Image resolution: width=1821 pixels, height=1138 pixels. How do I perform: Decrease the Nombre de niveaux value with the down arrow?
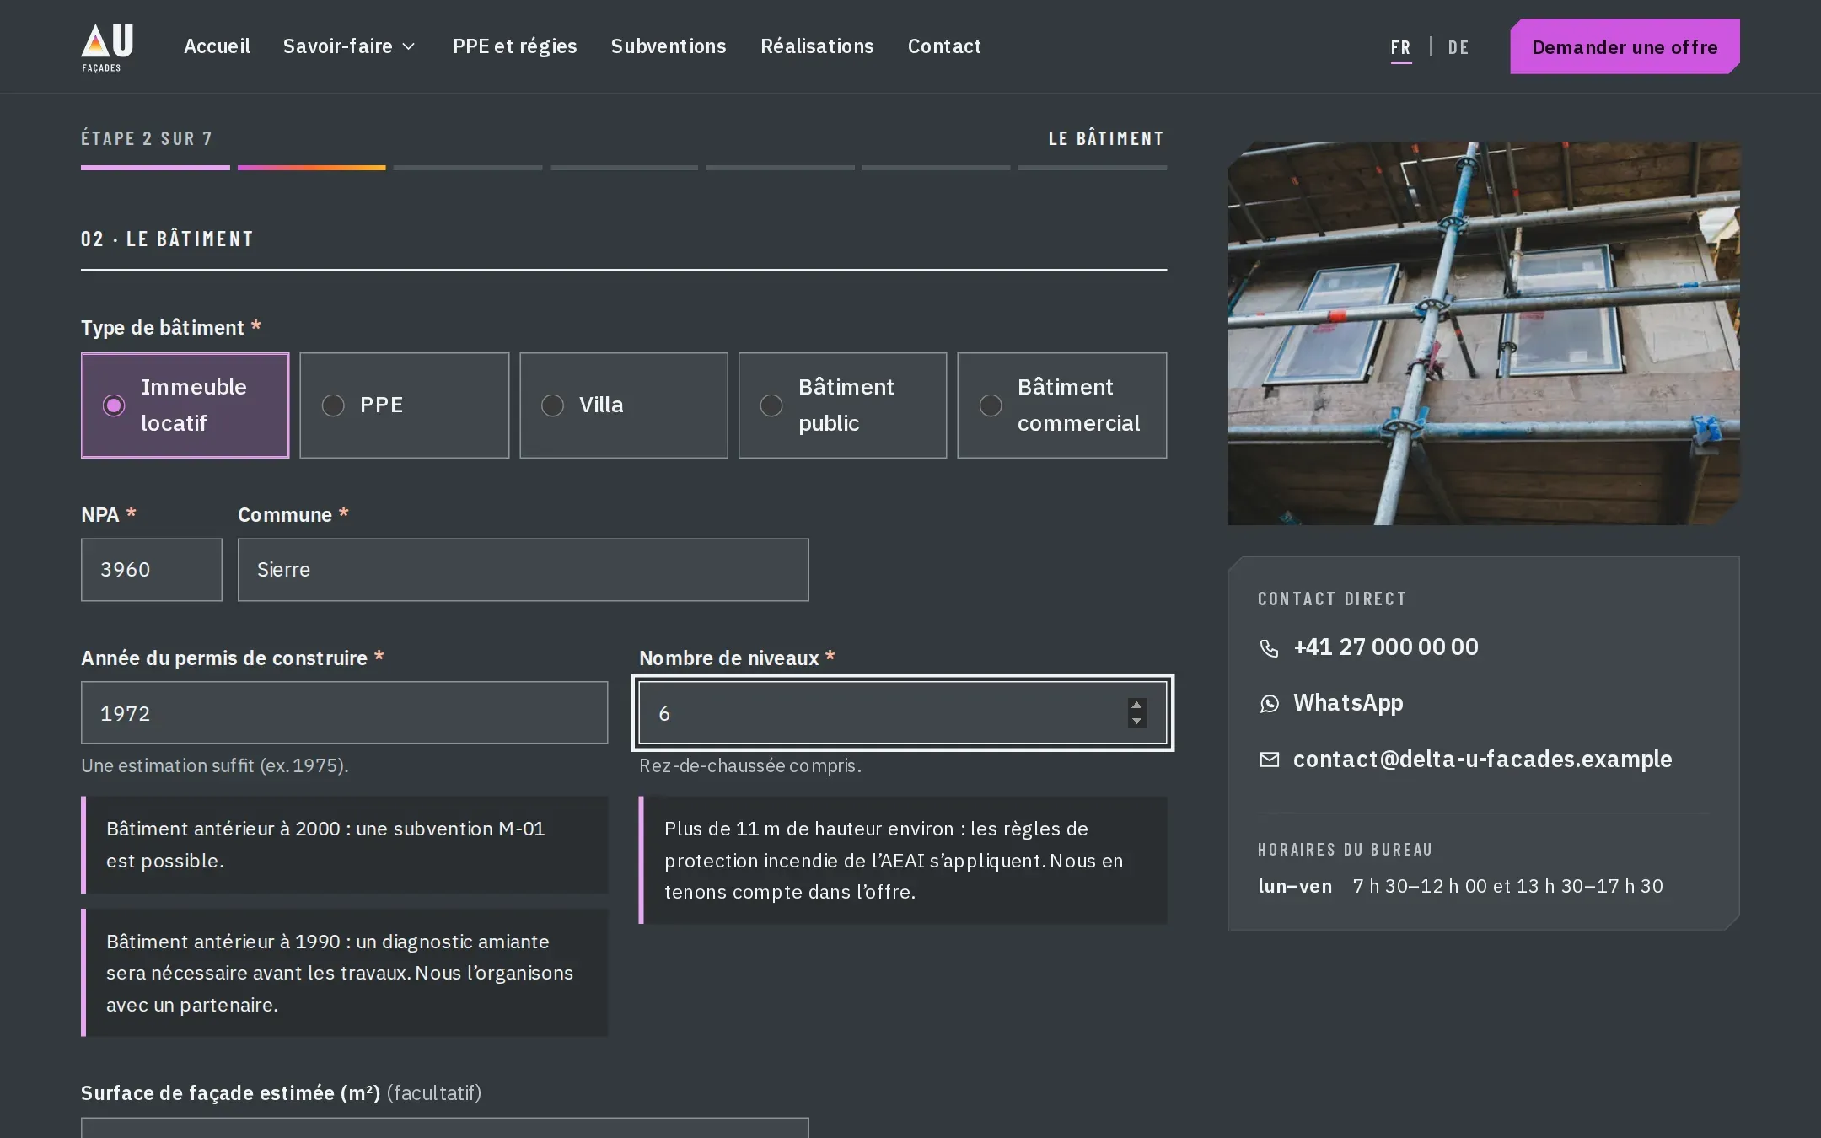click(1136, 721)
